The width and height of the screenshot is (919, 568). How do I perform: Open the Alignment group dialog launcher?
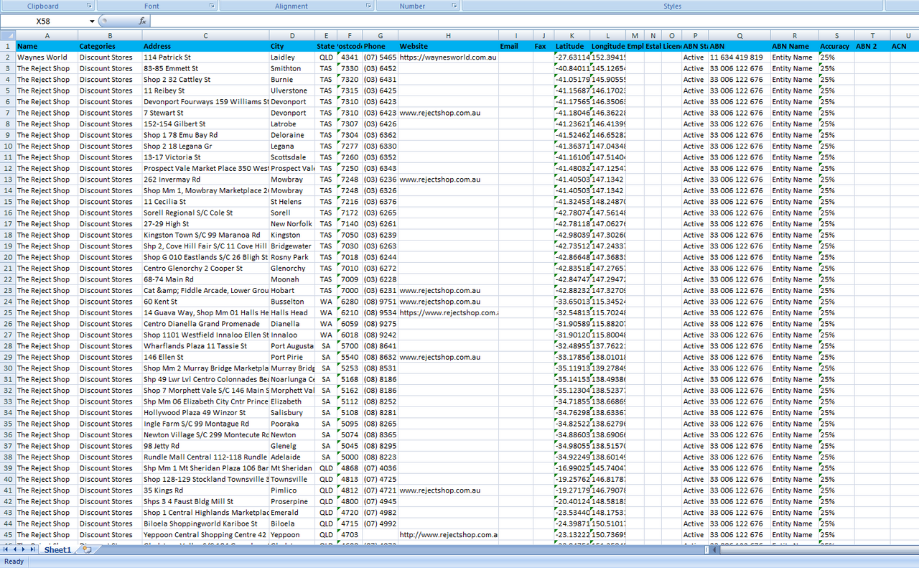[368, 6]
